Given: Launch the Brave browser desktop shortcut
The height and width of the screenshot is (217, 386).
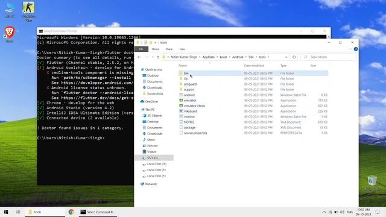Looking at the screenshot, I should [x=10, y=34].
